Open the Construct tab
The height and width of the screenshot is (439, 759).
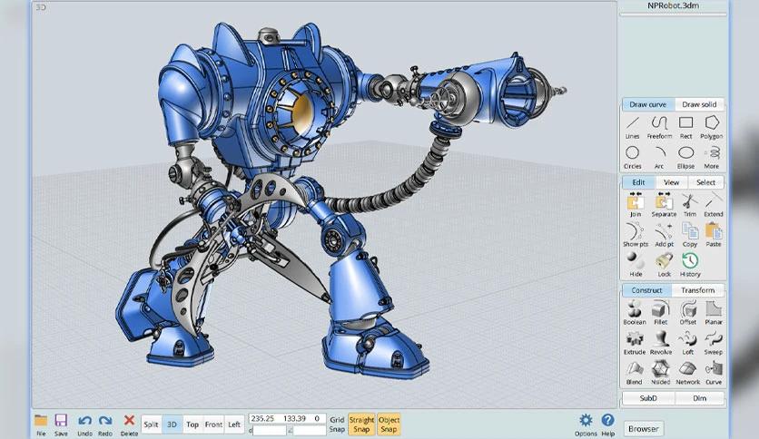pyautogui.click(x=646, y=290)
